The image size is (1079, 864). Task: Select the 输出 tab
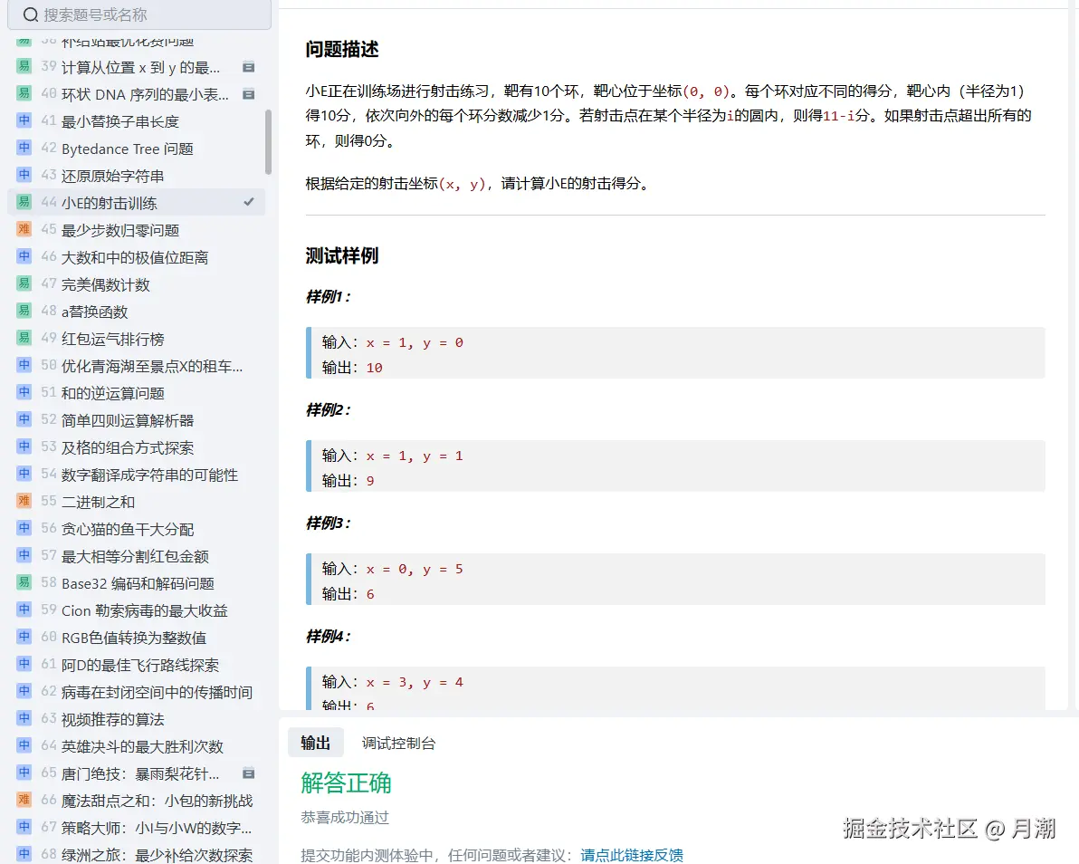316,742
